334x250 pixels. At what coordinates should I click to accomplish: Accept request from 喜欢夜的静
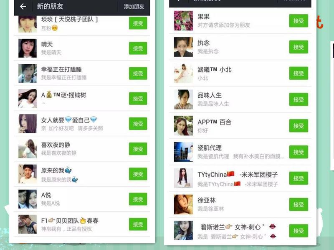coord(138,149)
